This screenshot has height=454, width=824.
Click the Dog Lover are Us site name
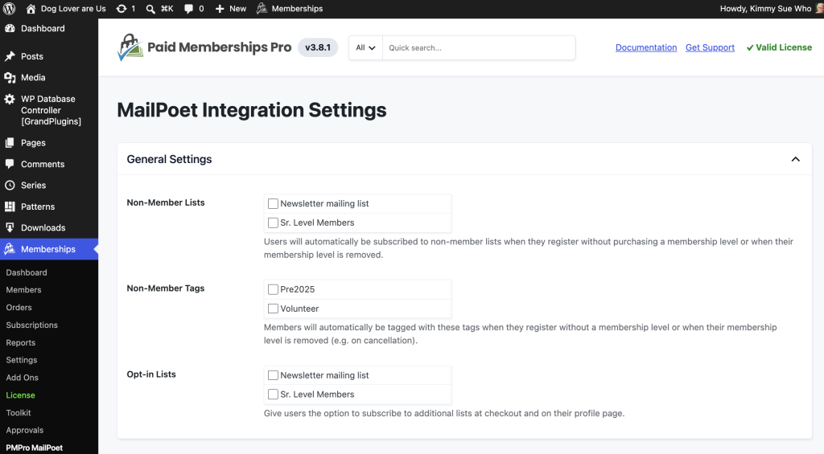coord(73,8)
